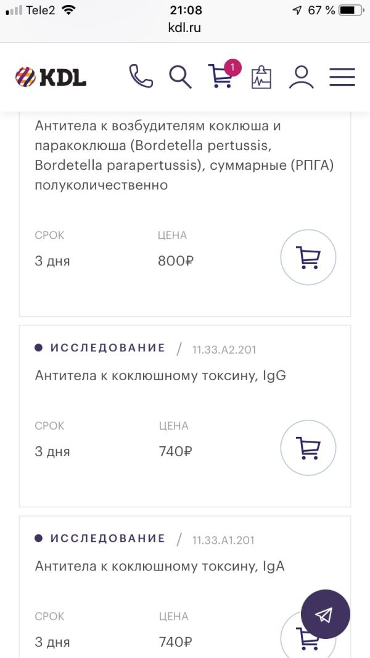This screenshot has width=370, height=658.
Task: Open user profile account icon
Action: [x=302, y=77]
